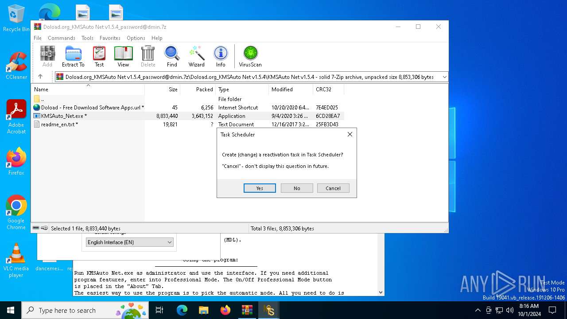Screen dimensions: 567x319
Task: Click the Test archive toolbar icon
Action: pos(99,56)
